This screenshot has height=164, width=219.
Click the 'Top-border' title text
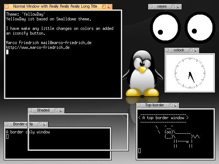pyautogui.click(x=154, y=105)
